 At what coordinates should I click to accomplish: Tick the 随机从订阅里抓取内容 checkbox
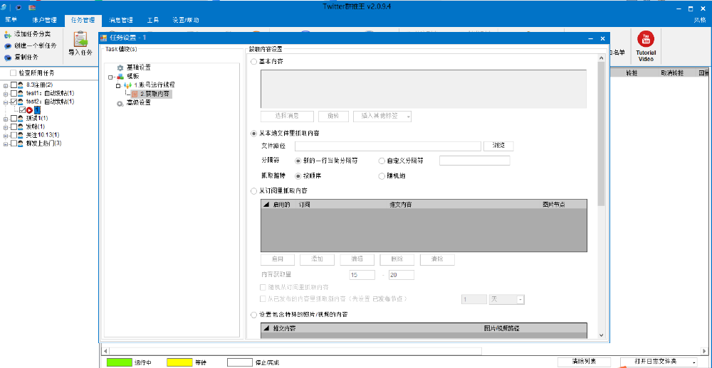pyautogui.click(x=263, y=287)
